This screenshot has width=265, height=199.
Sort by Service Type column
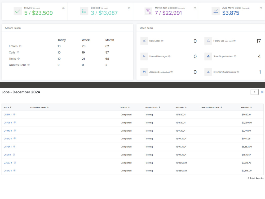[x=153, y=107]
